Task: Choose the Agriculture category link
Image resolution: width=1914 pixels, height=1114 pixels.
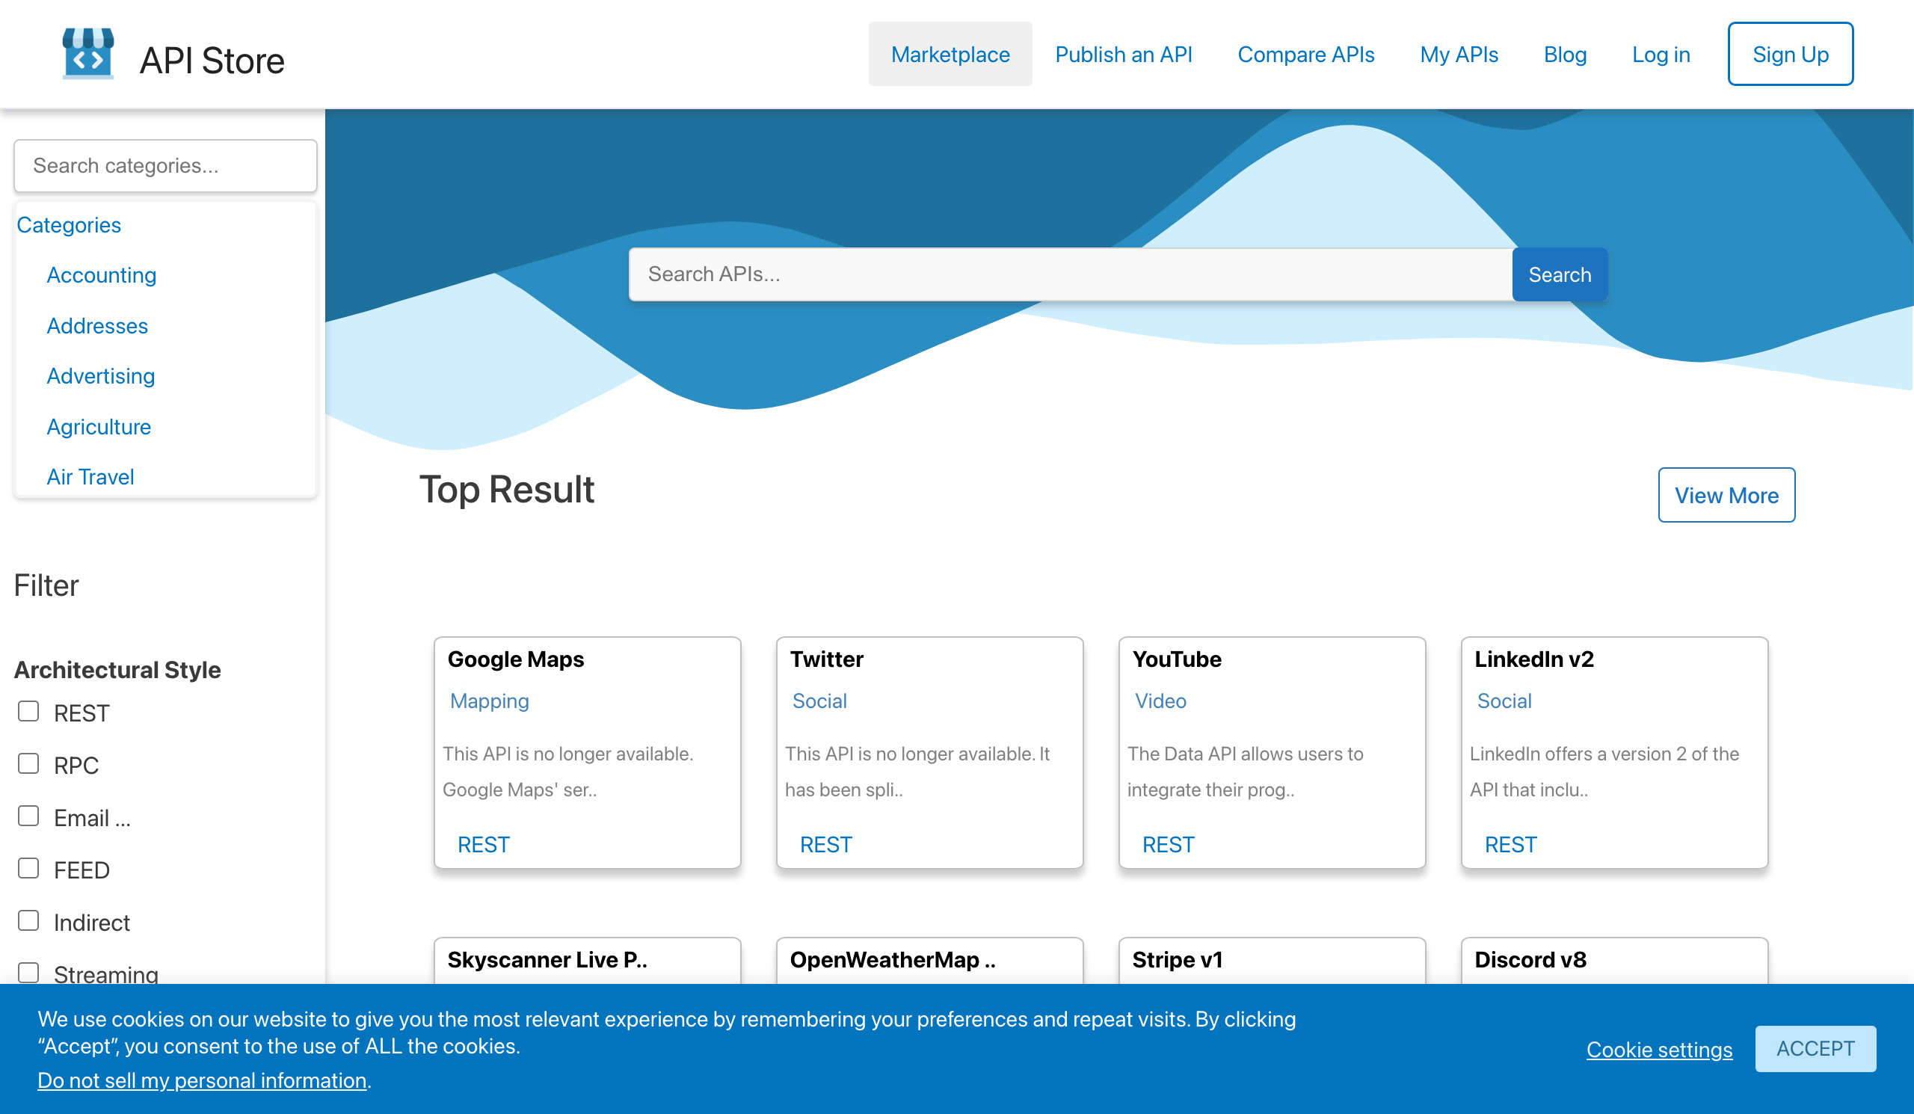Action: tap(99, 427)
